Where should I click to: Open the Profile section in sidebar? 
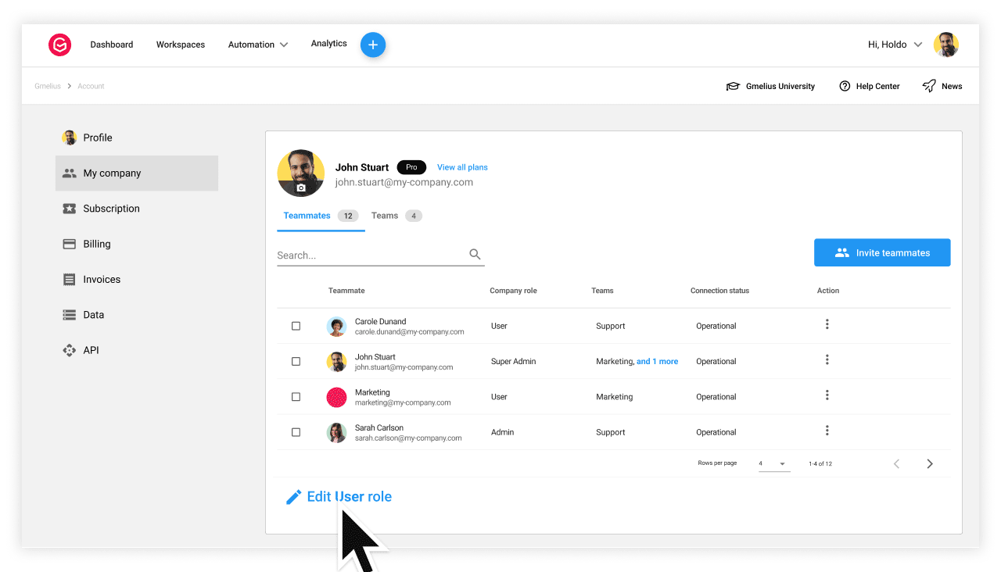tap(97, 137)
